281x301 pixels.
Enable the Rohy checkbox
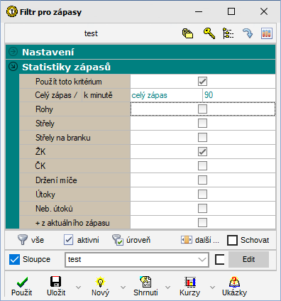202,109
